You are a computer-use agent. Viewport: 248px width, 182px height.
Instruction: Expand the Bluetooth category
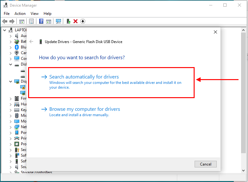pyautogui.click(x=11, y=47)
